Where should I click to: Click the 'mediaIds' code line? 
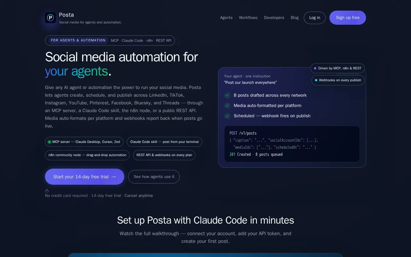[x=275, y=147]
